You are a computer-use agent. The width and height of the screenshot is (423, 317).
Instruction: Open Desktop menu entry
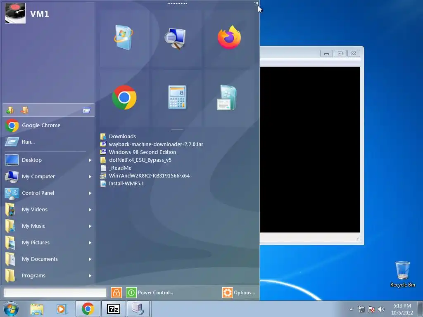pyautogui.click(x=48, y=160)
